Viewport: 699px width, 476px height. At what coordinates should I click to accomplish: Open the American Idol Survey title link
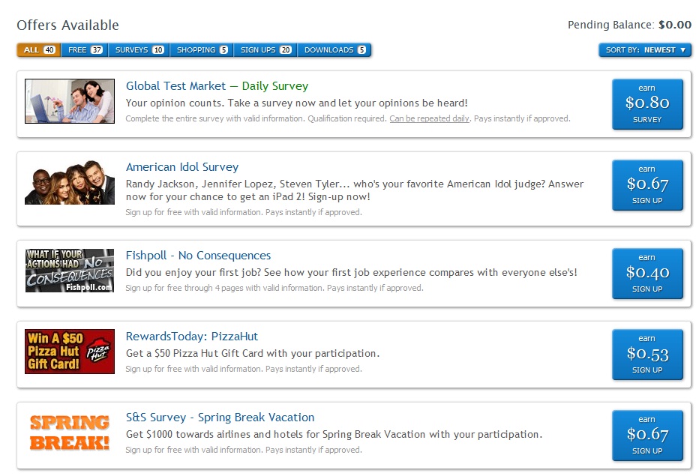(x=182, y=167)
